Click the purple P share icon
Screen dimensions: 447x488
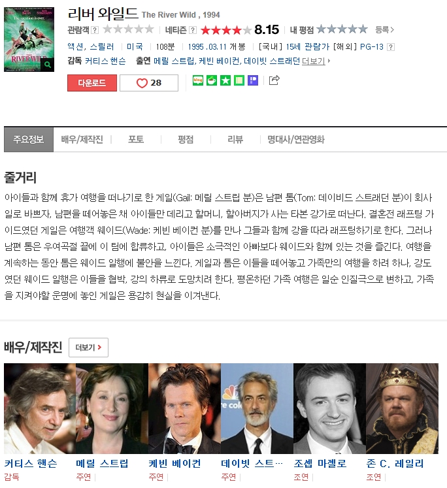[253, 80]
